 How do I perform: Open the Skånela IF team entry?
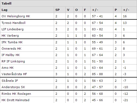pyautogui.click(x=10, y=81)
